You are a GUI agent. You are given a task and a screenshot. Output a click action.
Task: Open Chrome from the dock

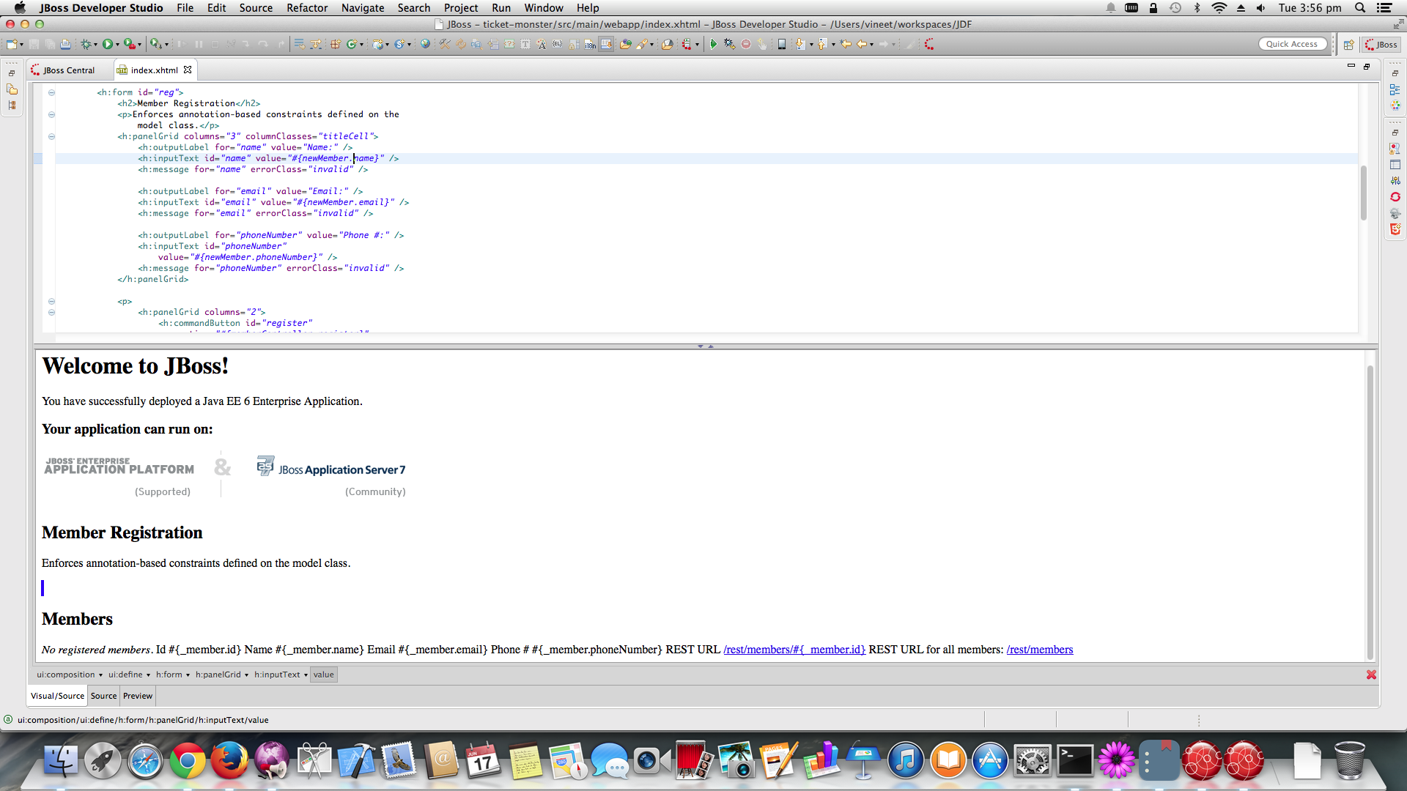[x=188, y=762]
